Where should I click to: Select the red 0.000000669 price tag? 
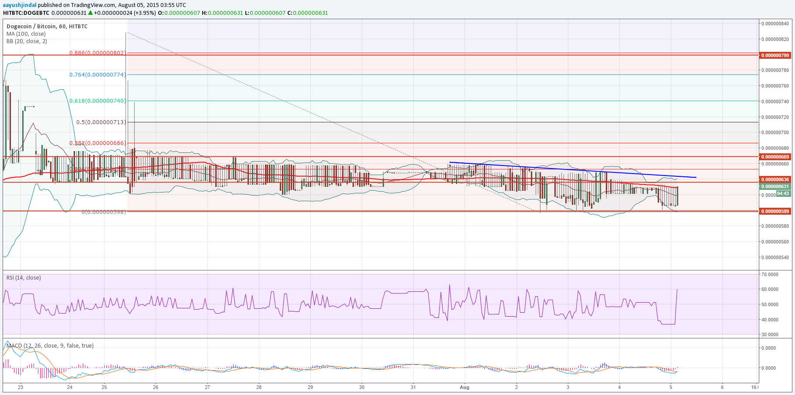pos(775,157)
